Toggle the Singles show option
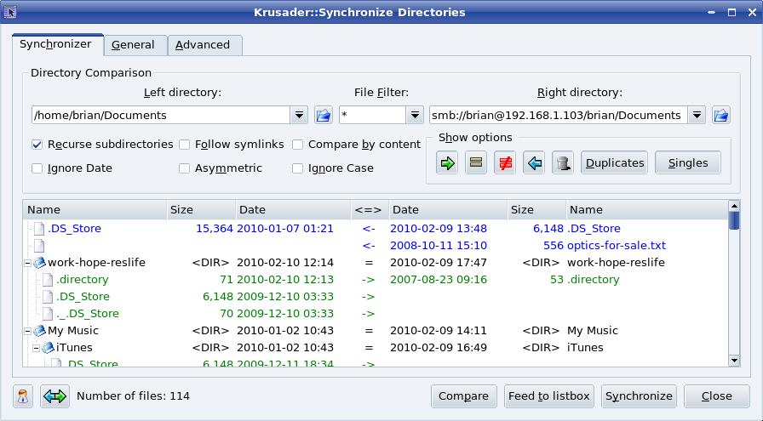The image size is (763, 421). pyautogui.click(x=687, y=162)
